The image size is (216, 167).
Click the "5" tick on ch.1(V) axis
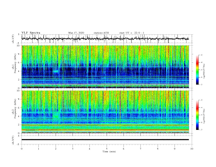tap(19, 35)
